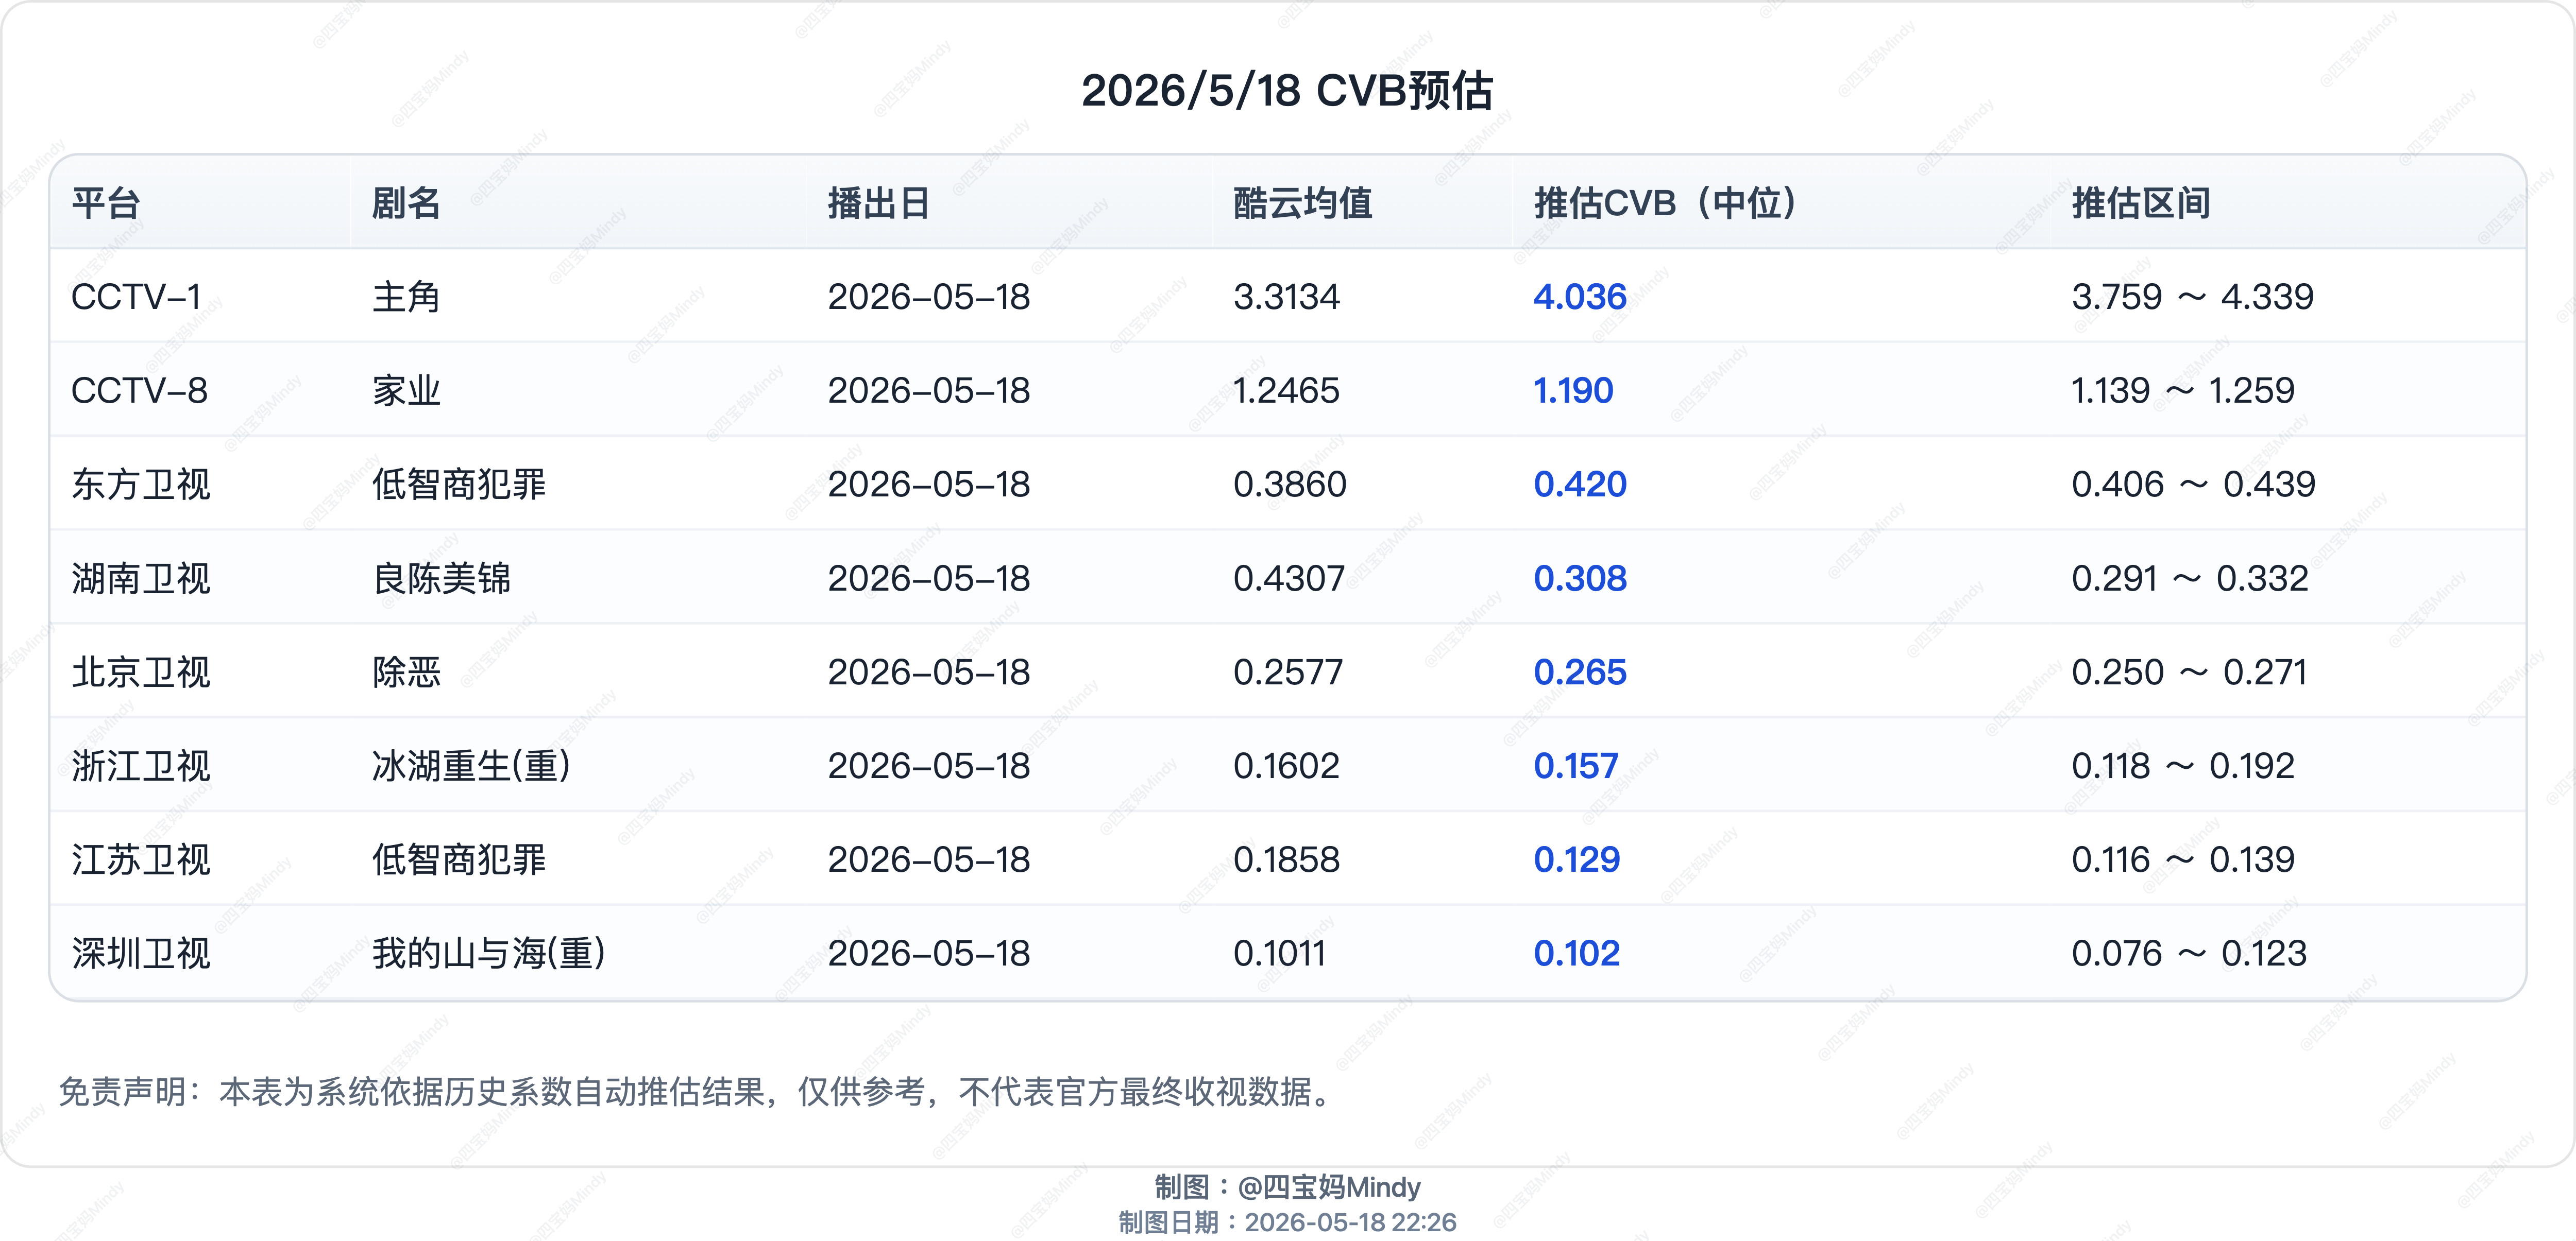Click the 酷云均值 value 1.2465
Screen dimensions: 2576x1241
(x=1286, y=391)
